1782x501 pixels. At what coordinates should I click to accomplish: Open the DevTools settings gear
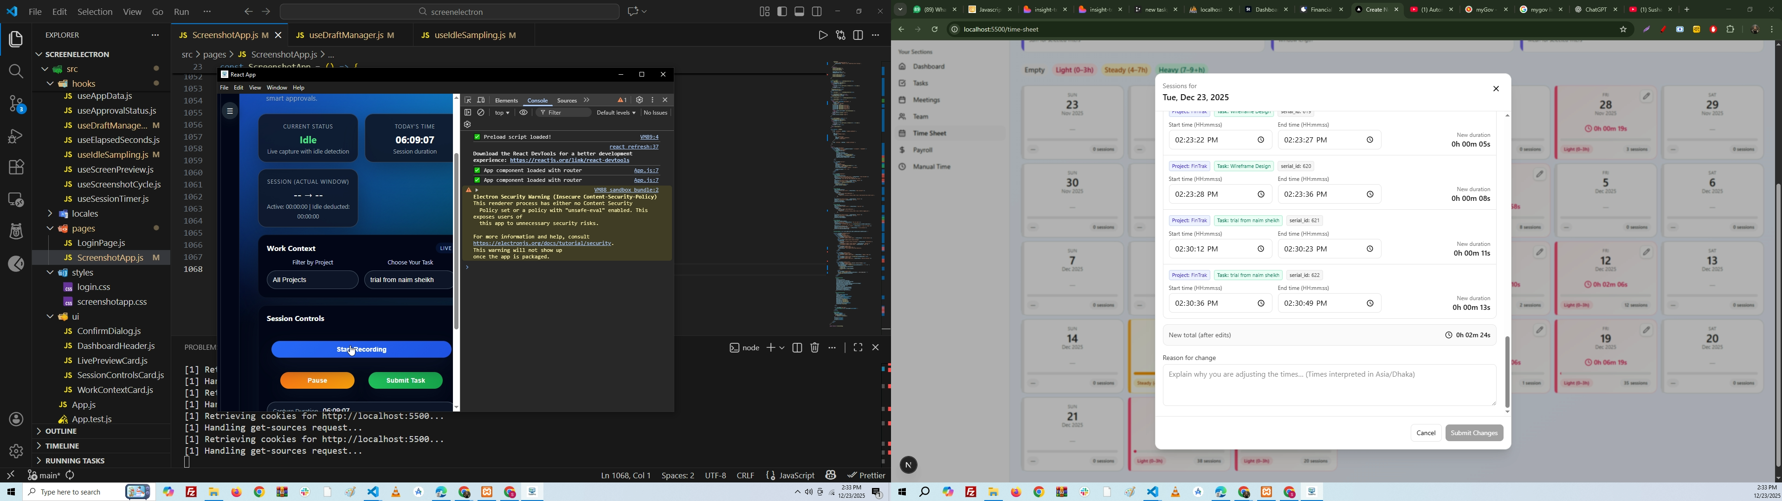pos(639,100)
